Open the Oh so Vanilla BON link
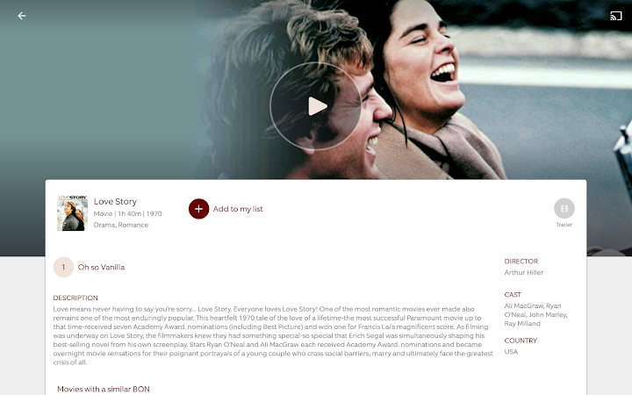Viewport: 632px width, 395px height. click(101, 267)
